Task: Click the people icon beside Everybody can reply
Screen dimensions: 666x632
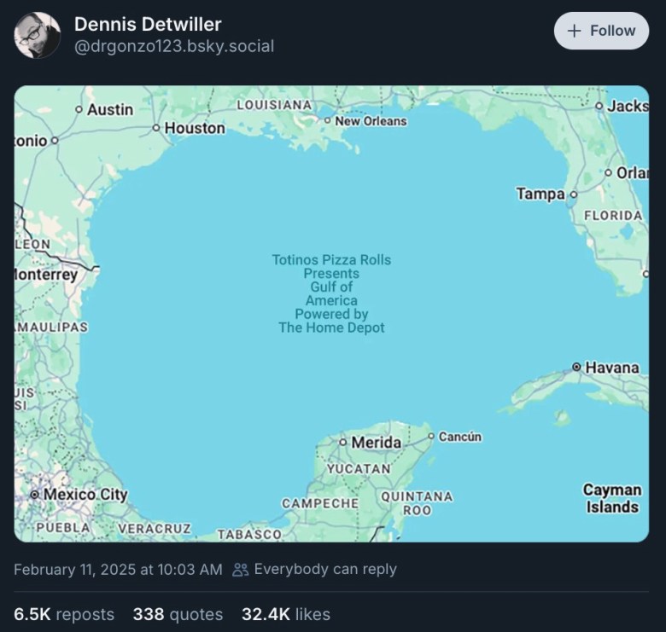Action: pyautogui.click(x=241, y=569)
